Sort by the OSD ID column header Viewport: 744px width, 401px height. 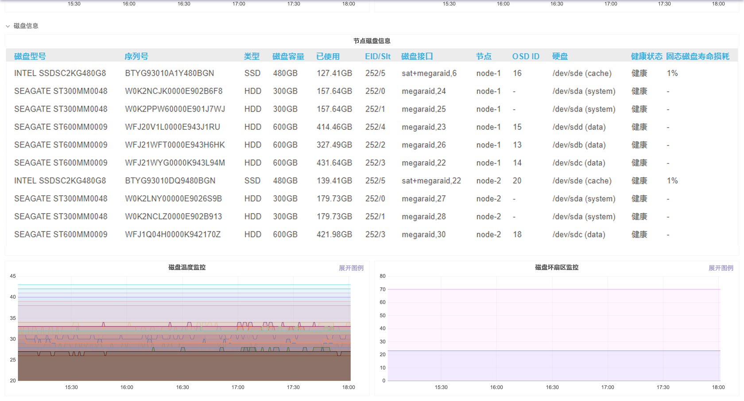(526, 56)
